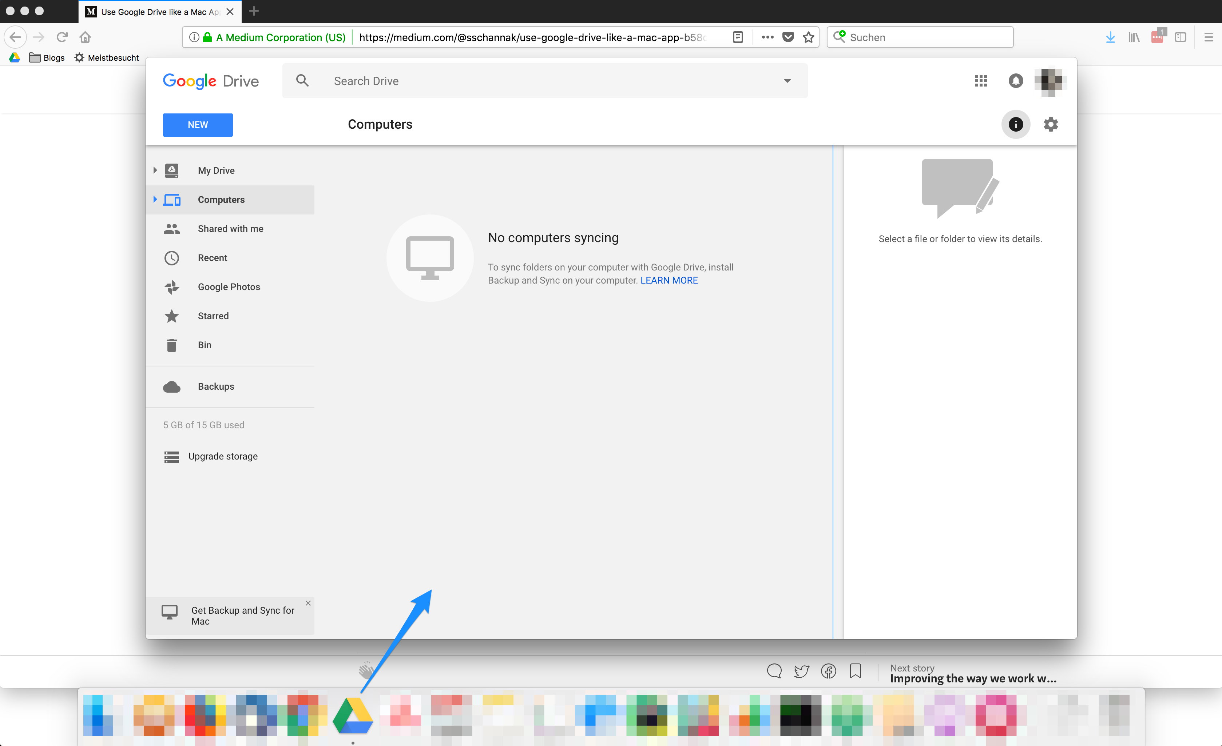
Task: Expand the Computers tree arrow
Action: point(155,199)
